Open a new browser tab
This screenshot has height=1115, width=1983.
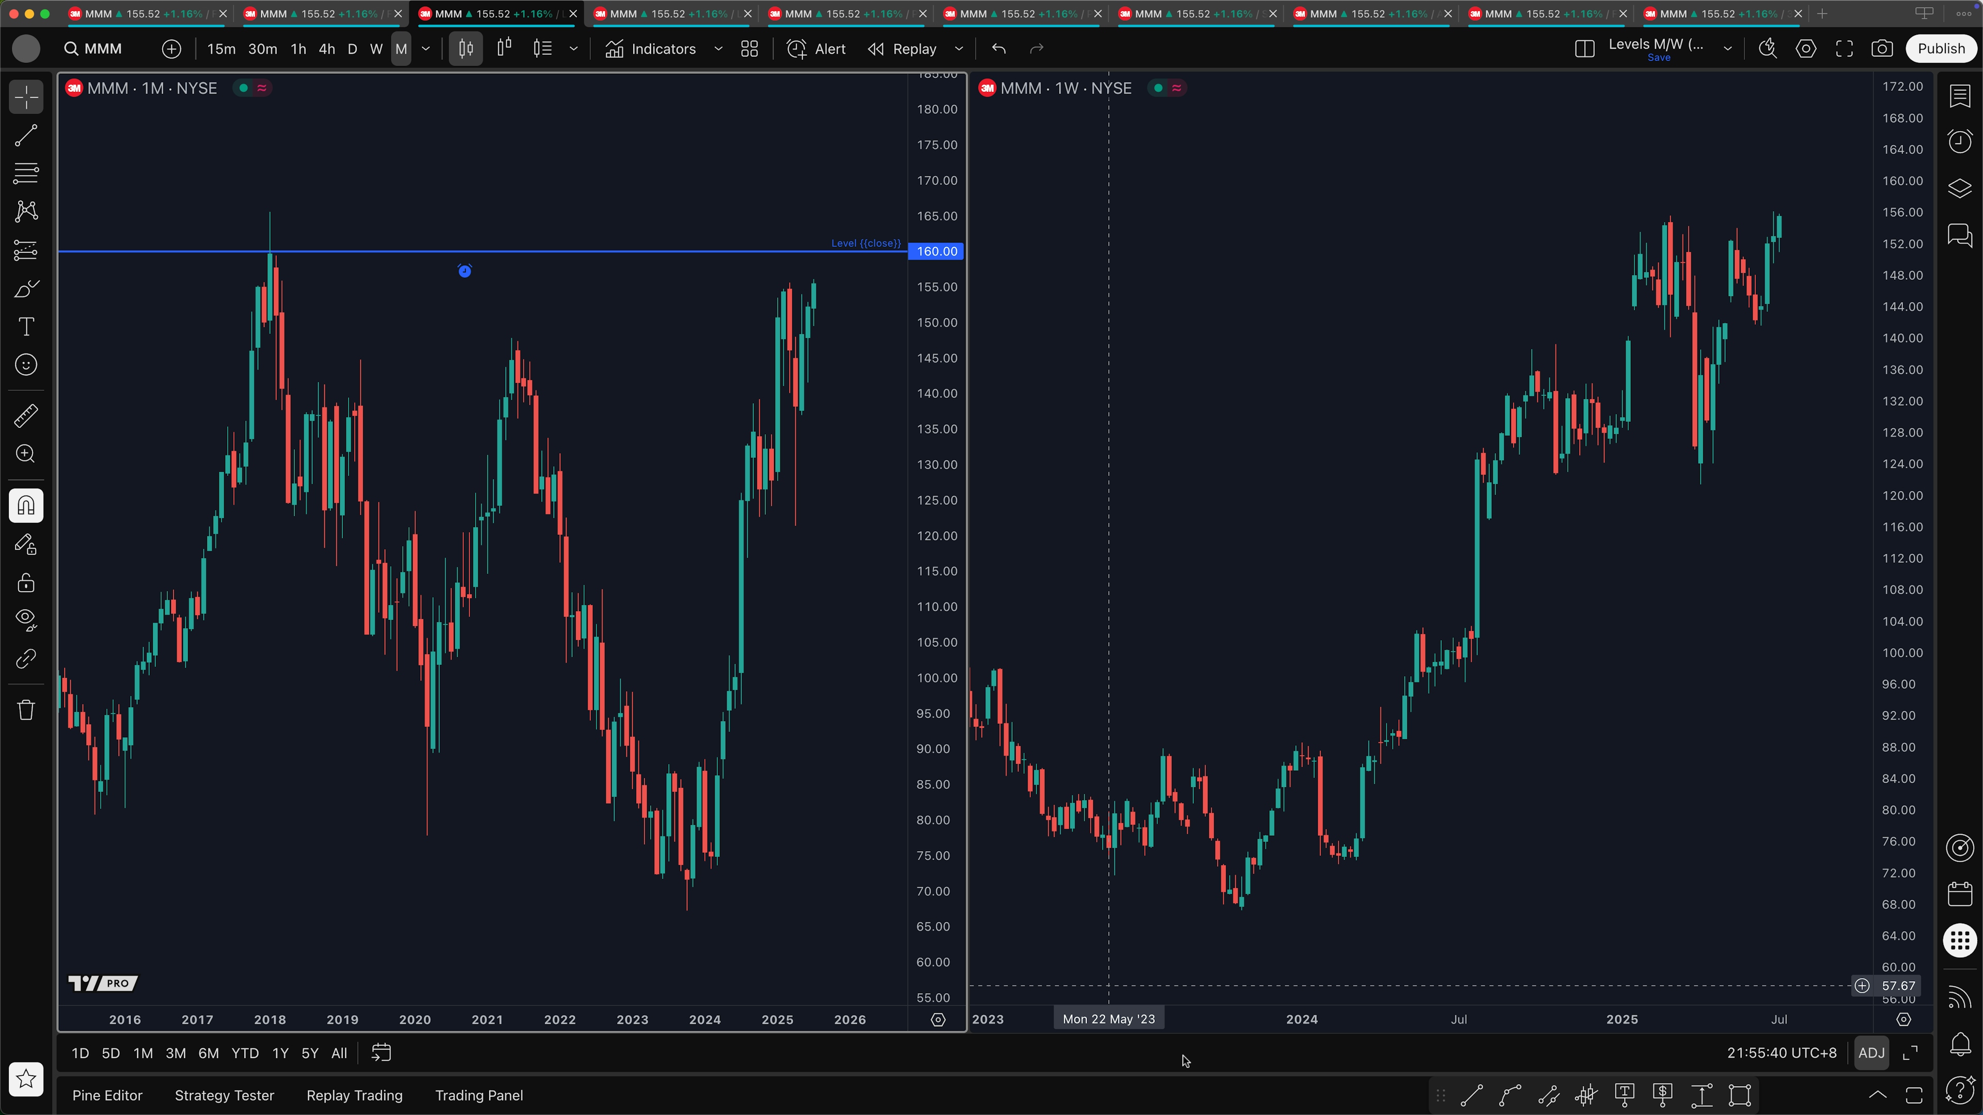[1822, 13]
